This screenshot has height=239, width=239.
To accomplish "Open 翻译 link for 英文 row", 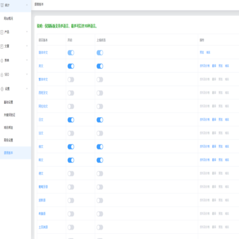I will pyautogui.click(x=214, y=66).
